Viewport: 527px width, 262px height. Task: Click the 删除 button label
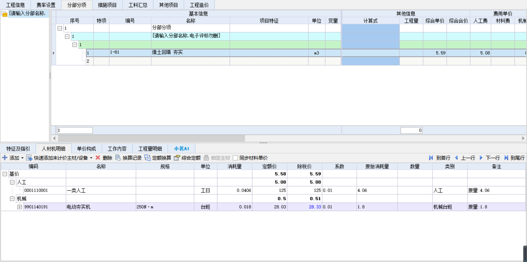107,158
